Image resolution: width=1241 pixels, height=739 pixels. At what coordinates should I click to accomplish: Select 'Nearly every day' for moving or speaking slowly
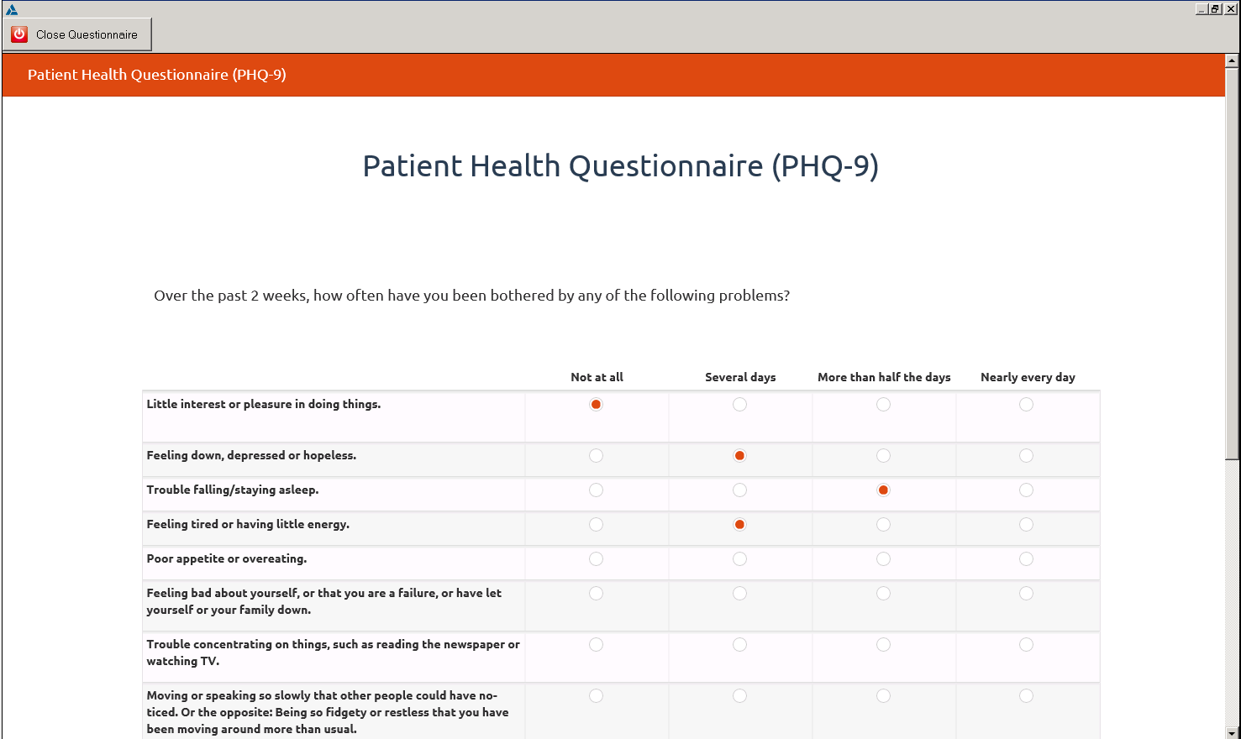pyautogui.click(x=1026, y=696)
